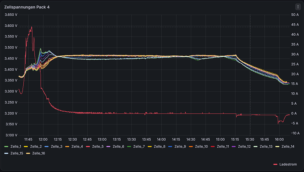Select Zelle_10 legend label
Image resolution: width=304 pixels, height=172 pixels.
pyautogui.click(x=201, y=146)
